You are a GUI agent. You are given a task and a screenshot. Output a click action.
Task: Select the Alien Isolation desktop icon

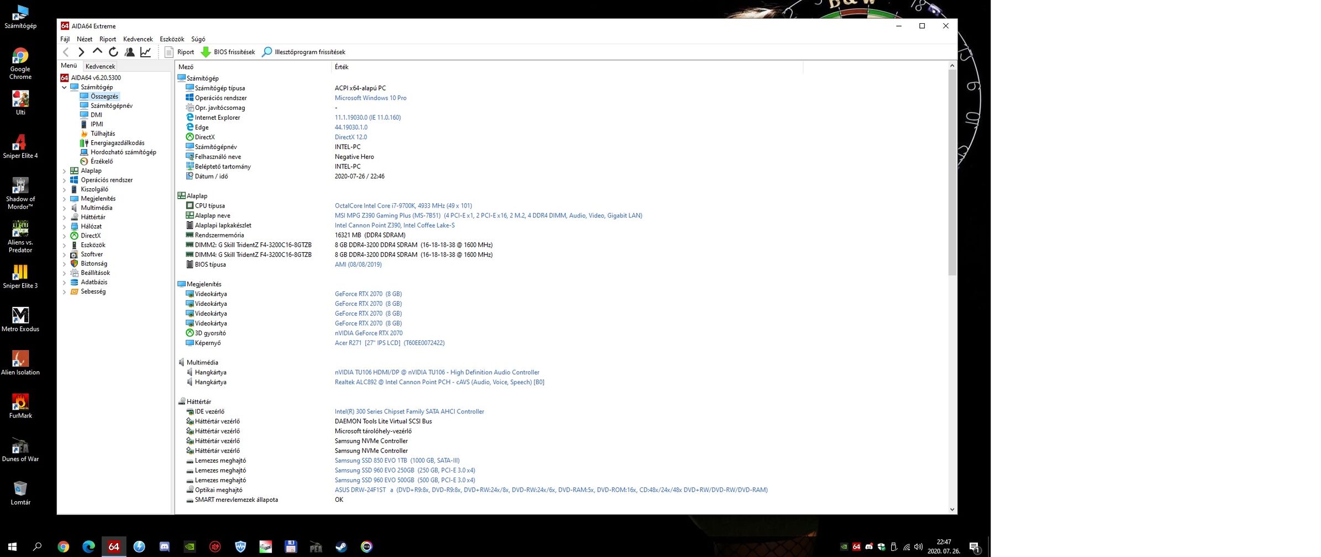click(x=20, y=363)
